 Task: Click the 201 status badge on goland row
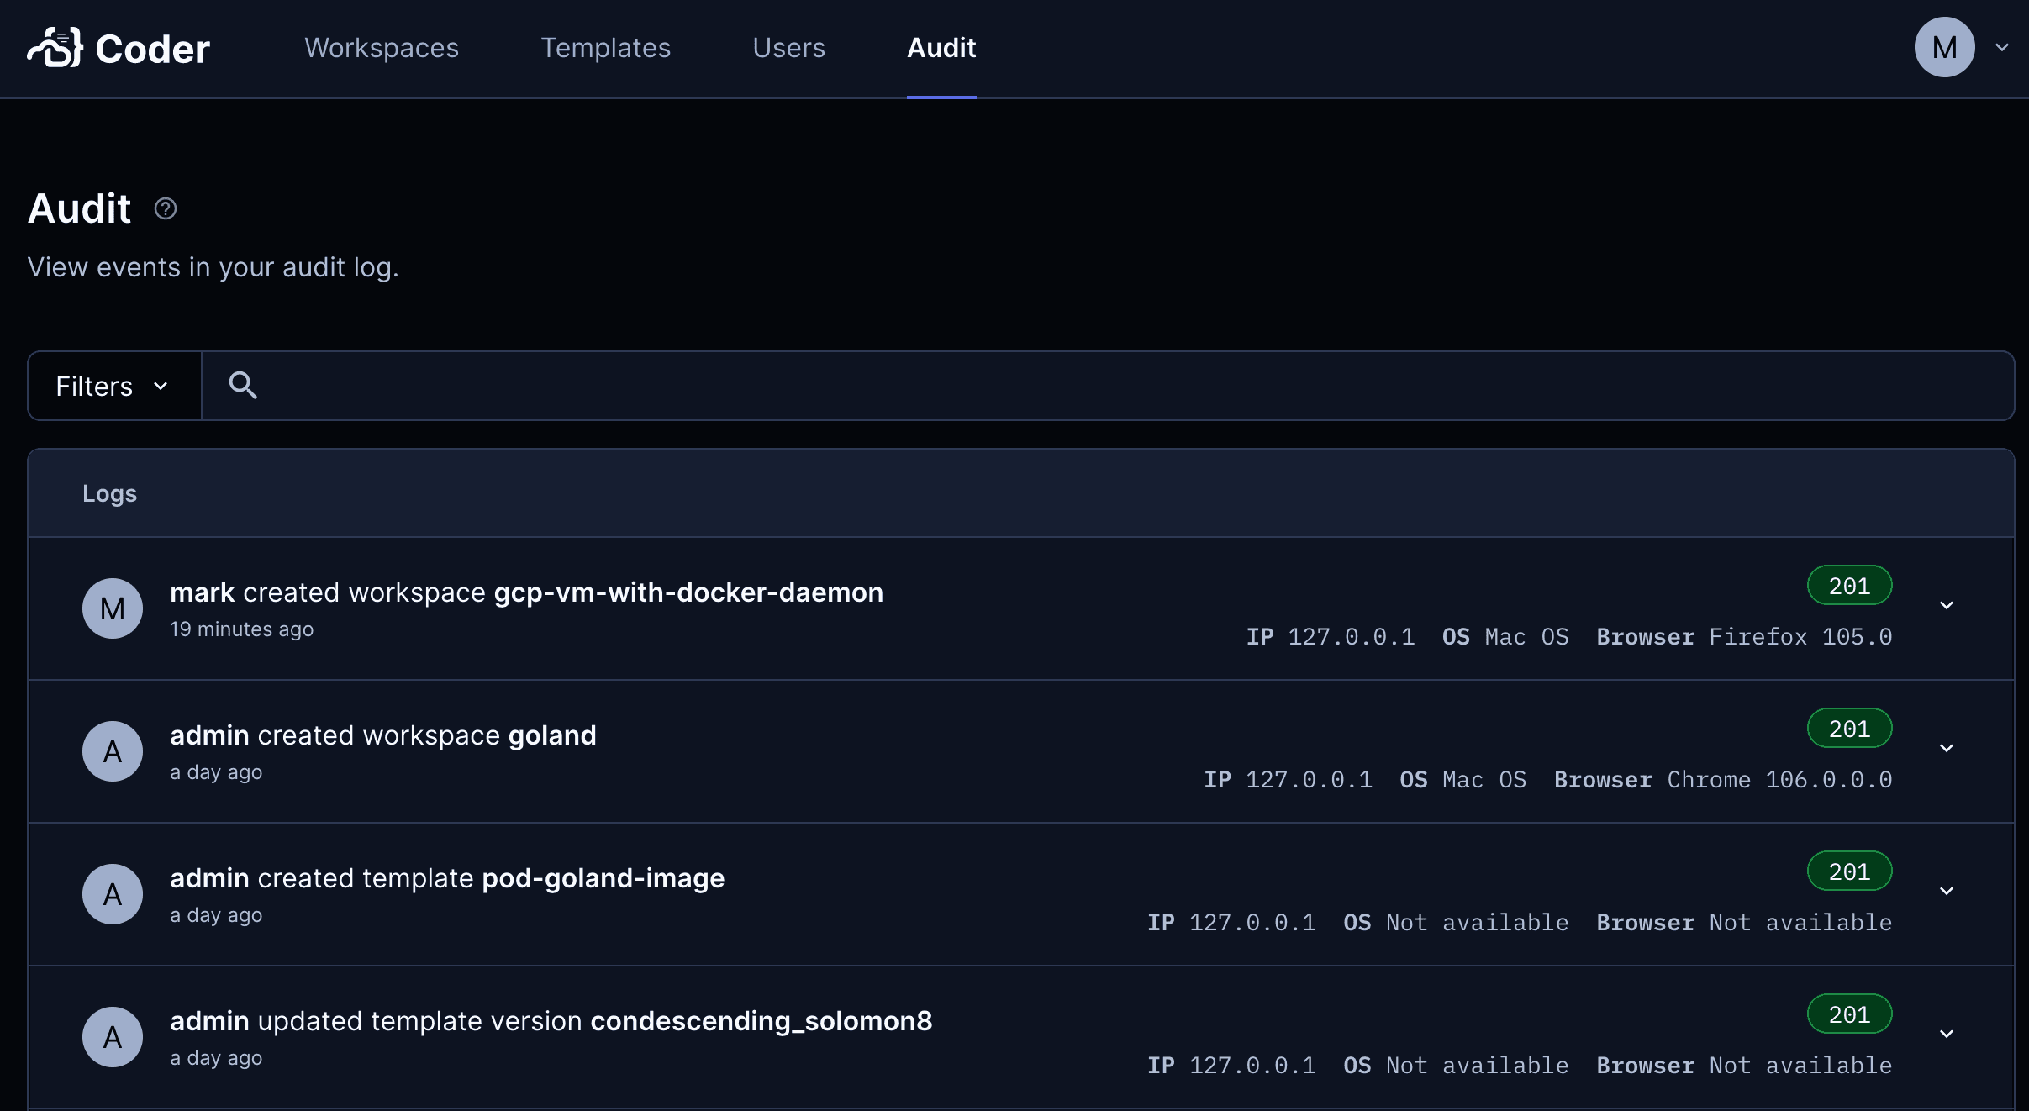1849,729
